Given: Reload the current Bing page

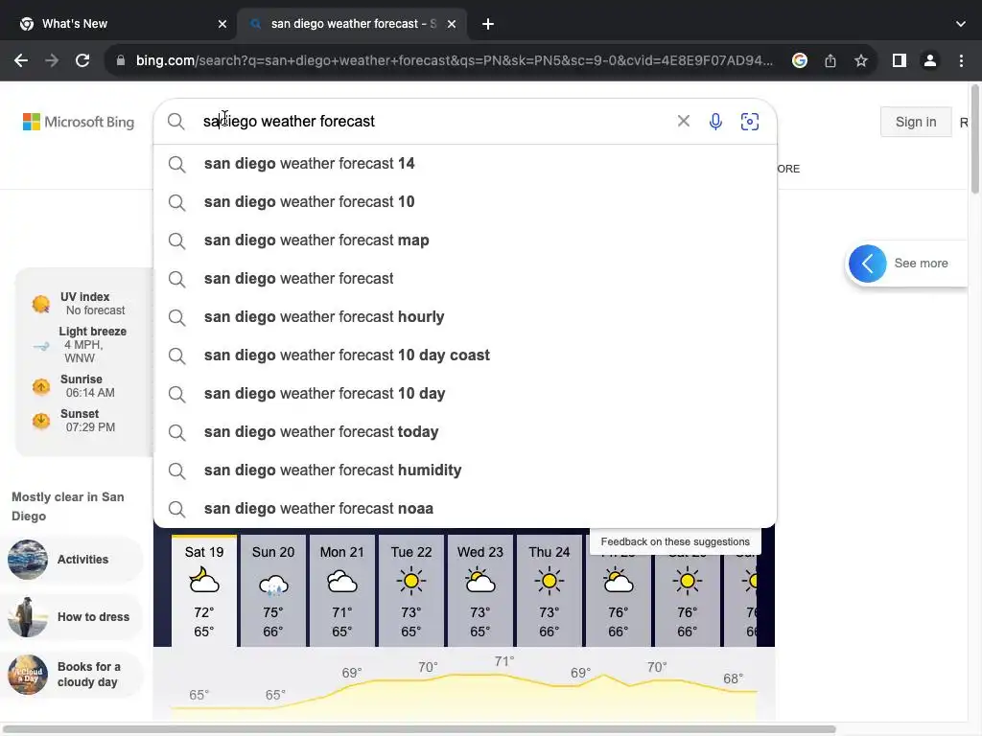Looking at the screenshot, I should [82, 60].
